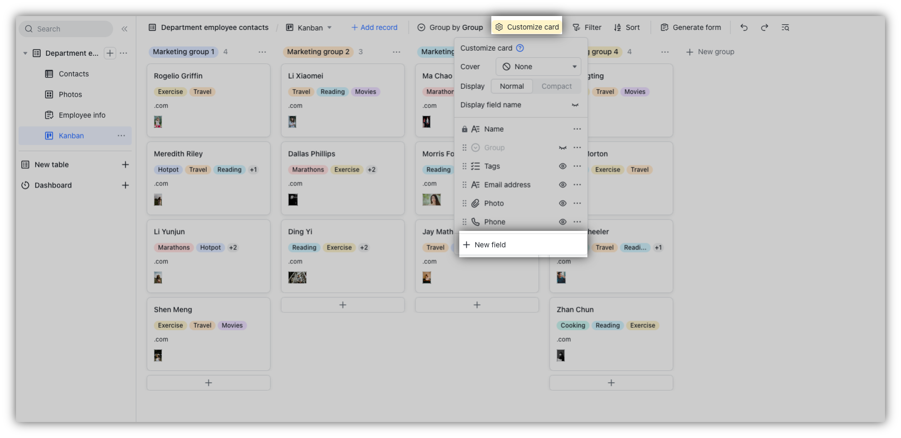The image size is (901, 438).
Task: Click the redo arrow icon
Action: click(x=765, y=27)
